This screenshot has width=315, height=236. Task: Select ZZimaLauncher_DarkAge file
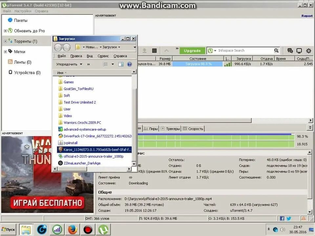pyautogui.click(x=82, y=163)
